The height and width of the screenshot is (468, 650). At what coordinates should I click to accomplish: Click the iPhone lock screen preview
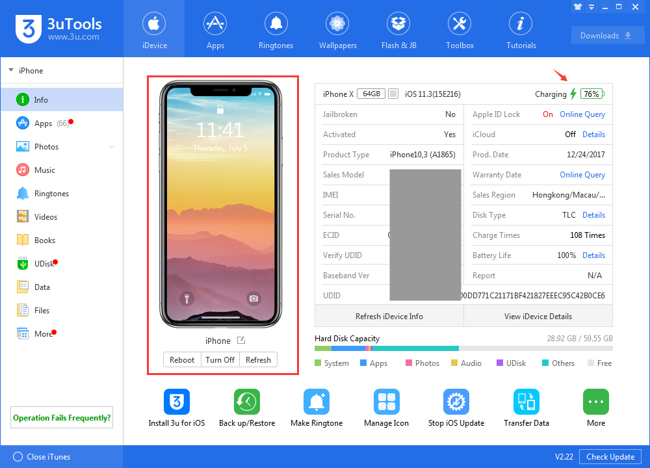point(220,204)
